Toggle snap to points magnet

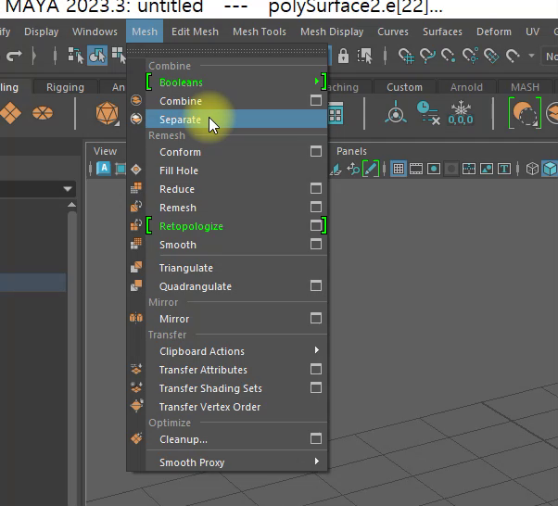point(448,56)
